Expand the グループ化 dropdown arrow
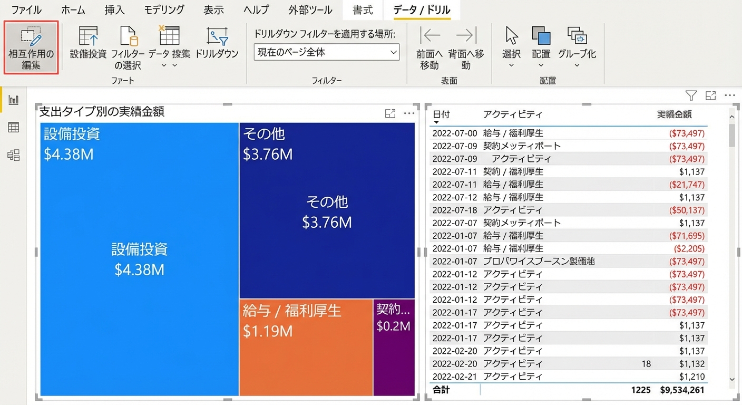Screen dimensions: 742x405 point(577,66)
